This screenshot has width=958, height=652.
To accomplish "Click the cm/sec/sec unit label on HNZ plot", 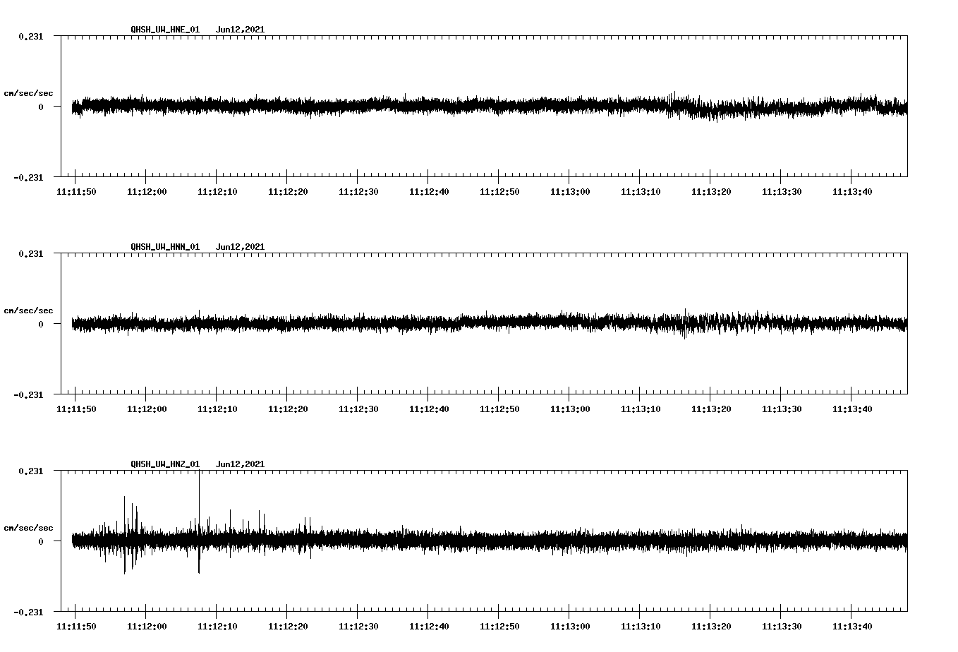I will [x=28, y=528].
